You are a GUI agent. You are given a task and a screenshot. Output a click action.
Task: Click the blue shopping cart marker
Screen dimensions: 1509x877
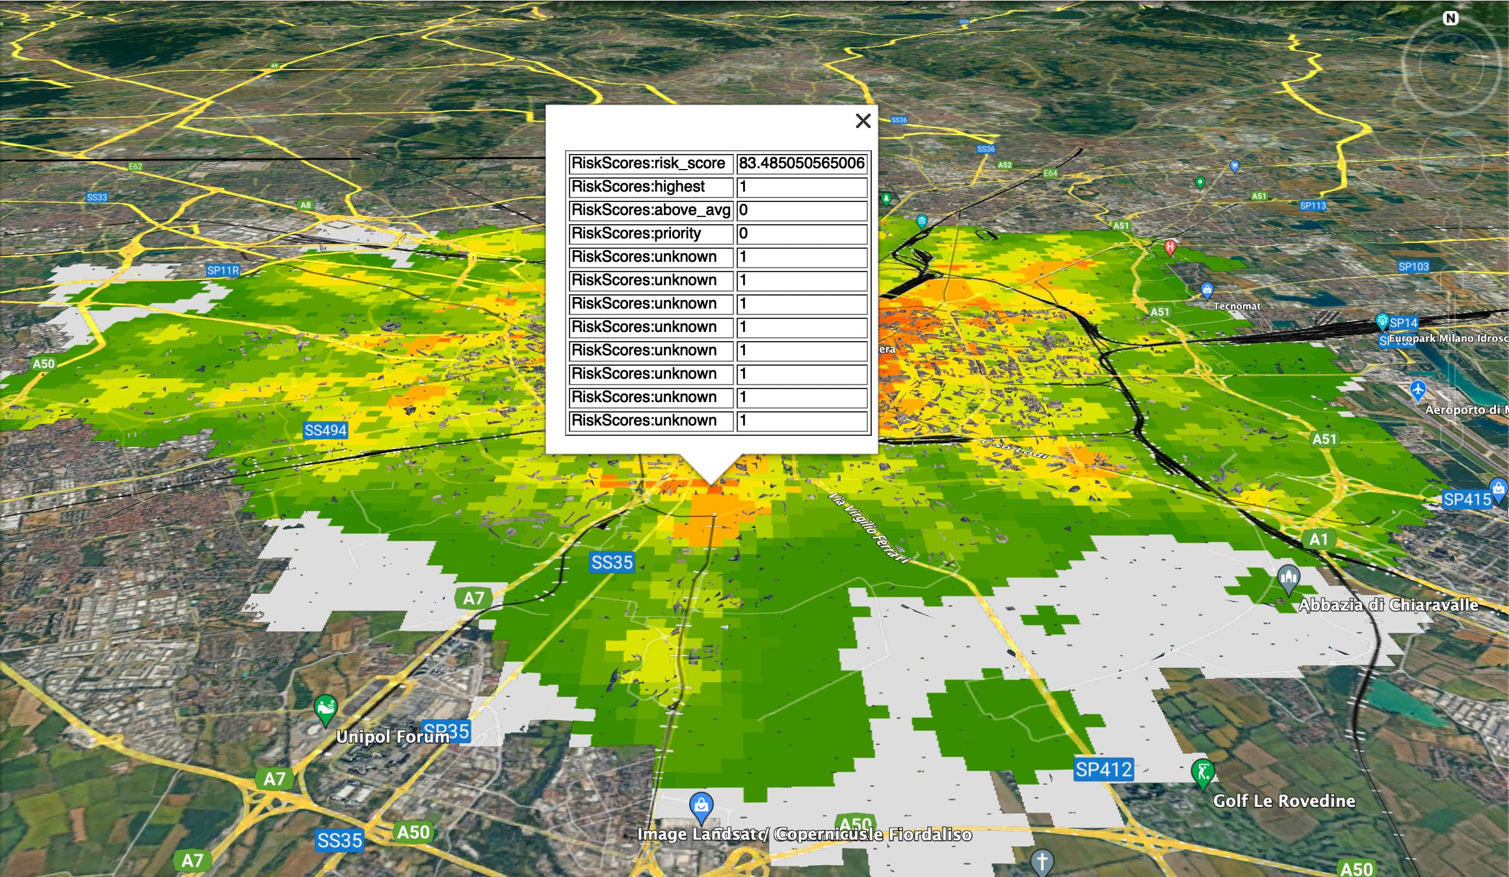coord(1235,166)
